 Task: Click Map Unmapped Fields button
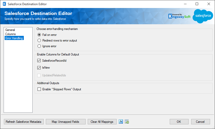click(x=65, y=122)
